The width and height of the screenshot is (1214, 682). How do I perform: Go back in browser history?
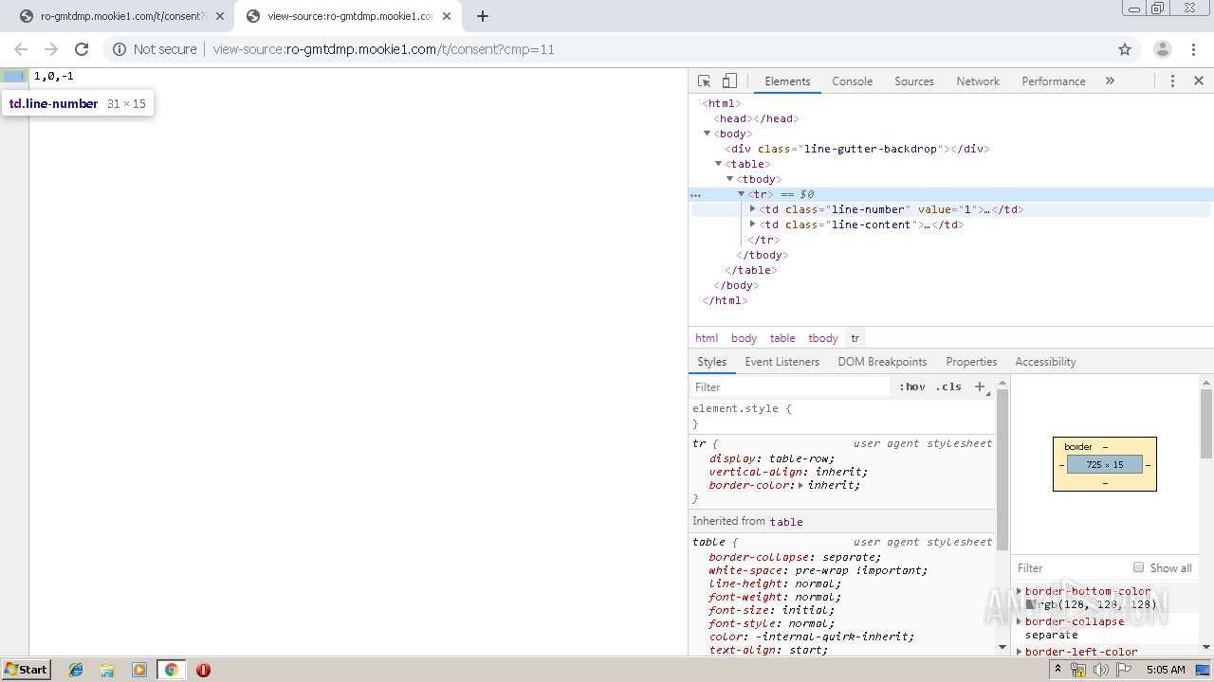coord(21,49)
